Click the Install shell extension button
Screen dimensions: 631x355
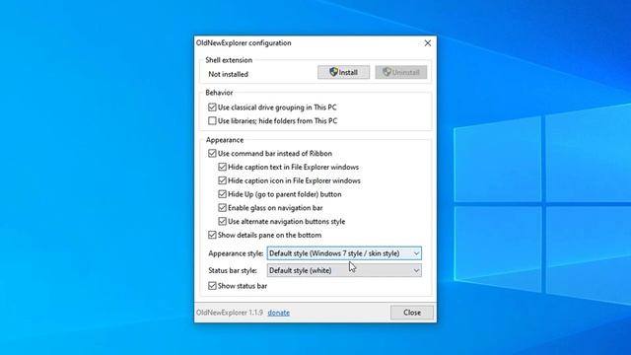tap(343, 72)
